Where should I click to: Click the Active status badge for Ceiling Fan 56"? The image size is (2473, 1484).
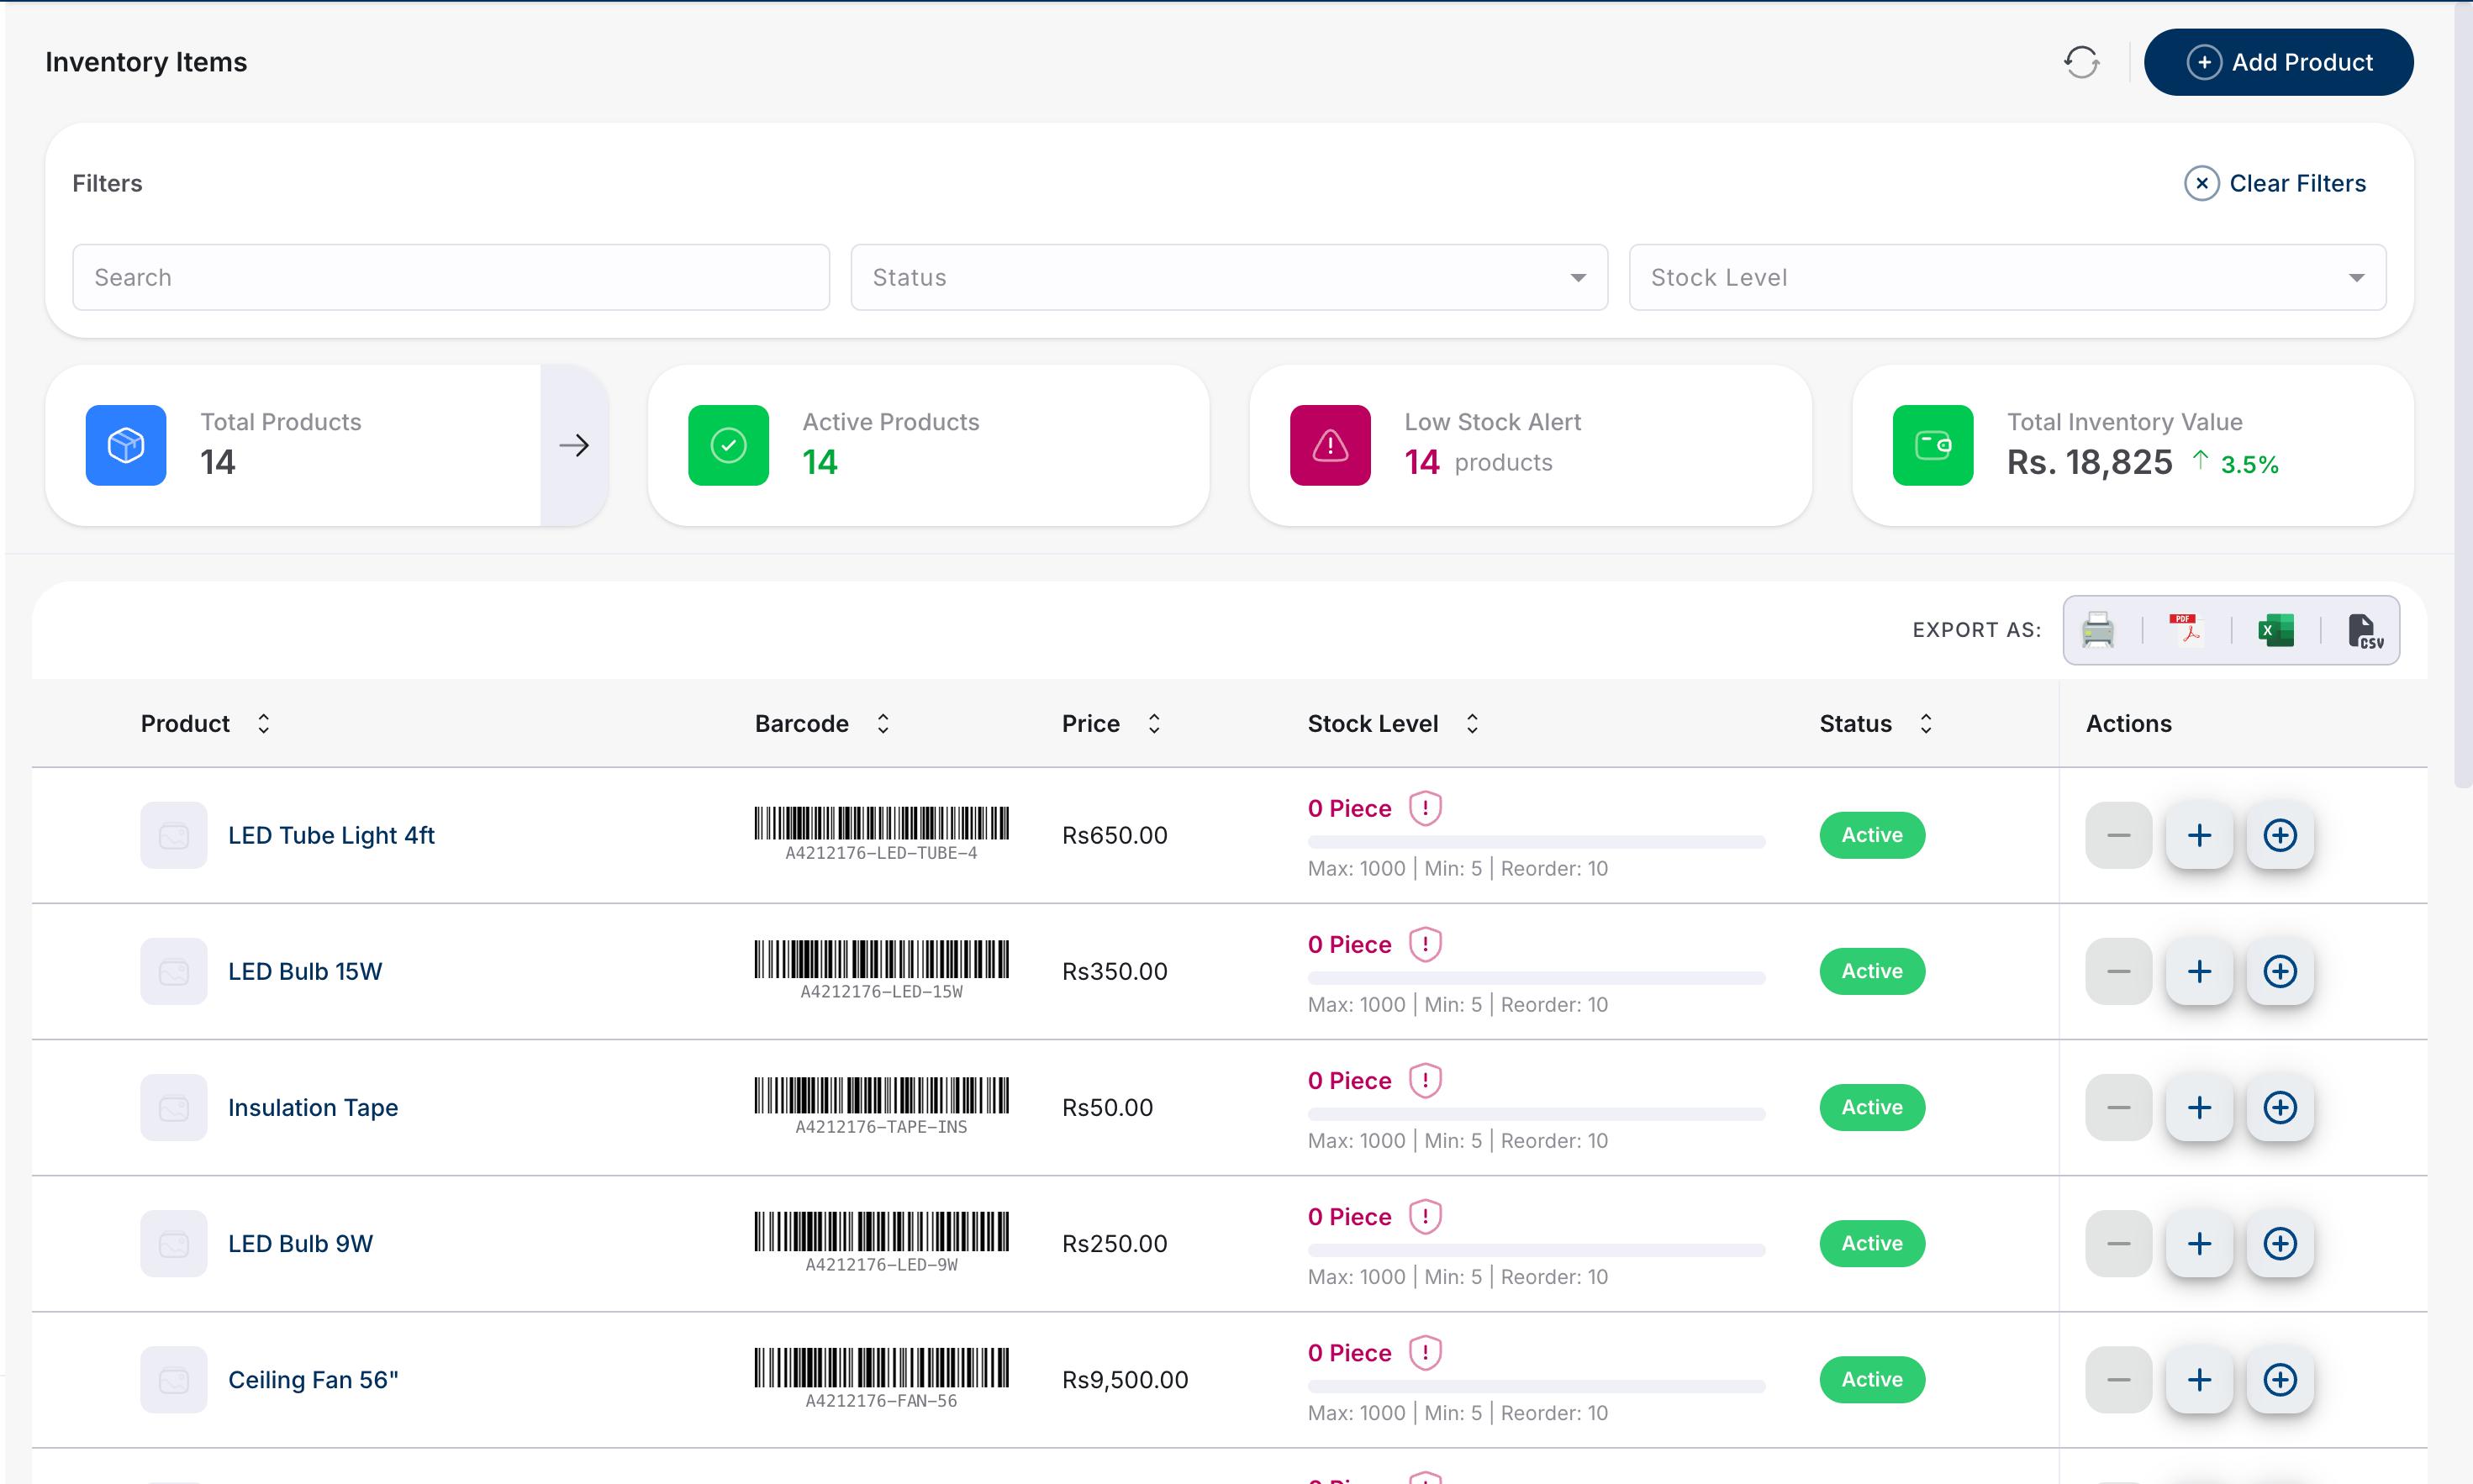pos(1872,1379)
